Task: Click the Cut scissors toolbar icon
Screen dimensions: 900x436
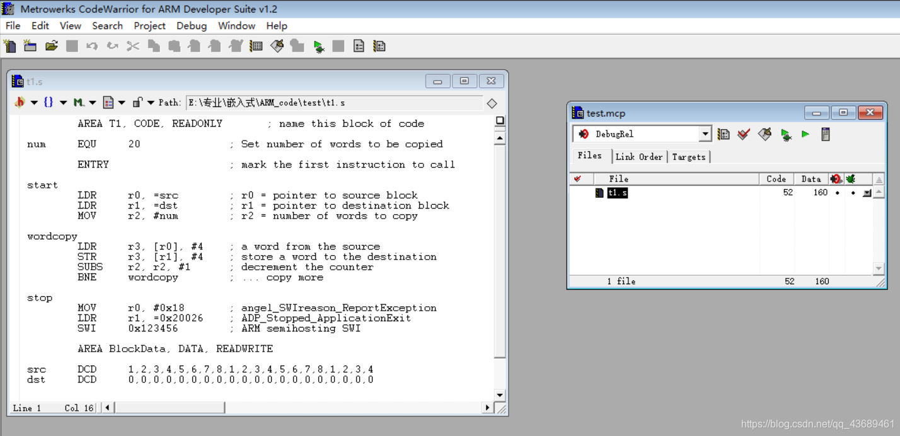Action: [x=133, y=46]
